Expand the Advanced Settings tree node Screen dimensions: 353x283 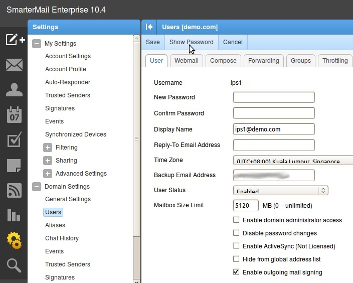click(x=48, y=174)
